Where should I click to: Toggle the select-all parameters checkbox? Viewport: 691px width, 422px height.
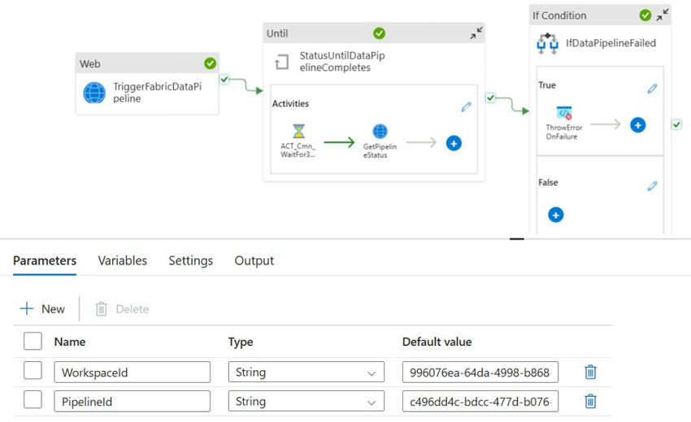[x=33, y=341]
